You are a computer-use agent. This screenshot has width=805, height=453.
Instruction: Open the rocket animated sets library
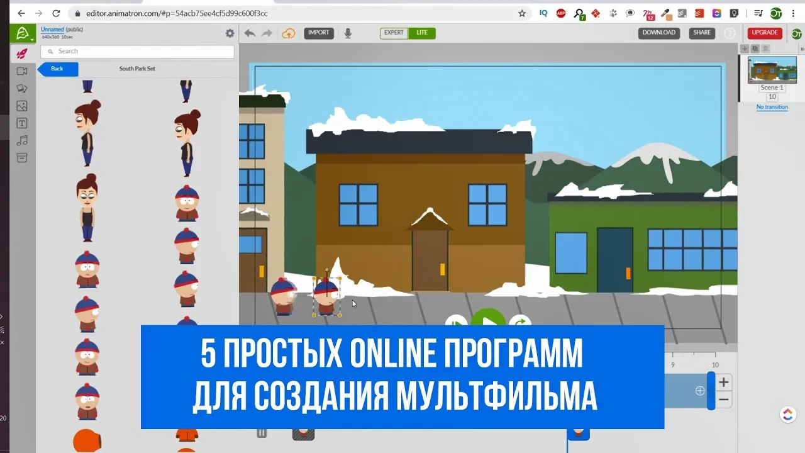tap(22, 53)
